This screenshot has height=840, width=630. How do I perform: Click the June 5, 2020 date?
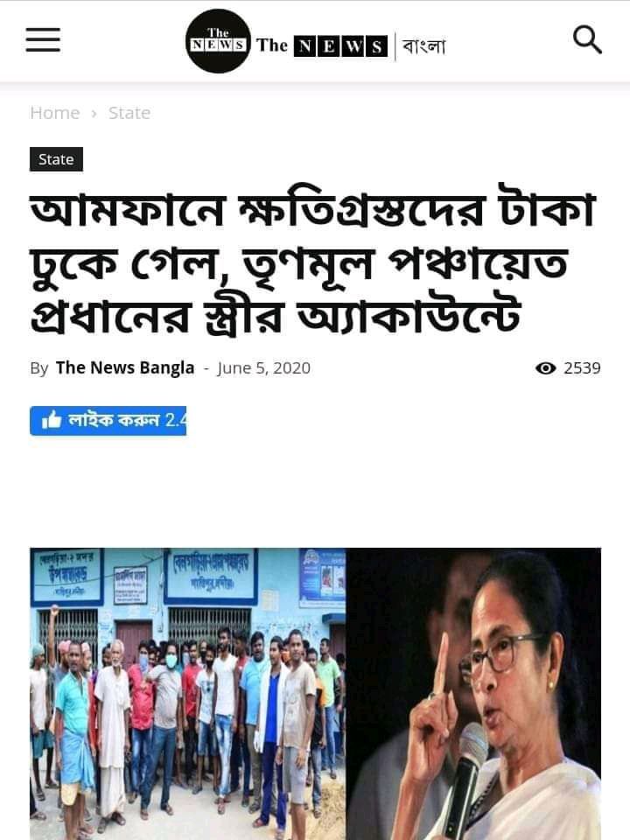point(264,368)
